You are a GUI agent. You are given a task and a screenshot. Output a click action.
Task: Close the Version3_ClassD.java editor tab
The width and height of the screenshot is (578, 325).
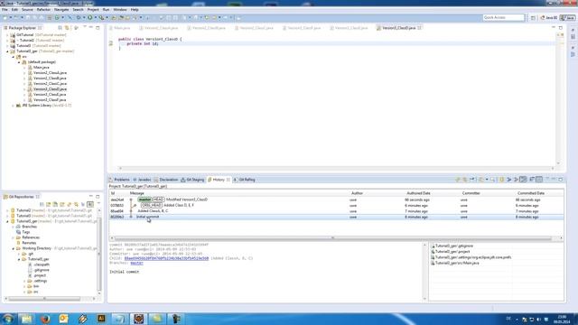point(419,28)
